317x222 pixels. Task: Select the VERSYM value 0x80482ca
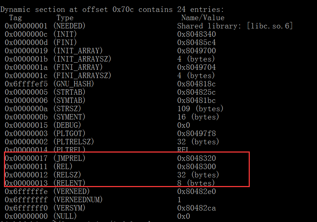tap(197, 208)
